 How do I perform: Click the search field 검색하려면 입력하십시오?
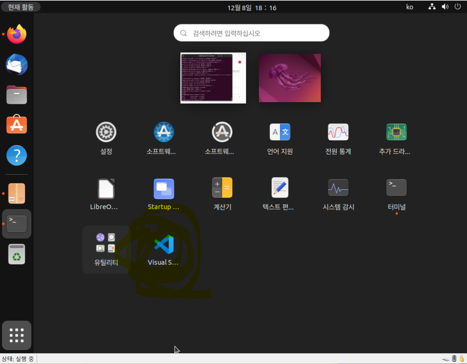tap(251, 33)
